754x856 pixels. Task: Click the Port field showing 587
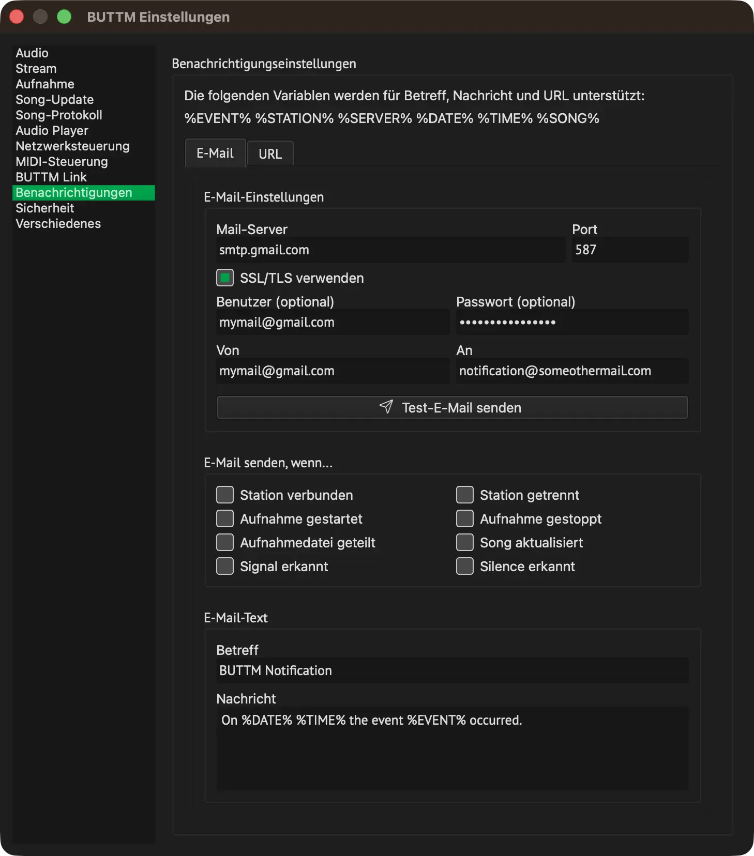(630, 250)
